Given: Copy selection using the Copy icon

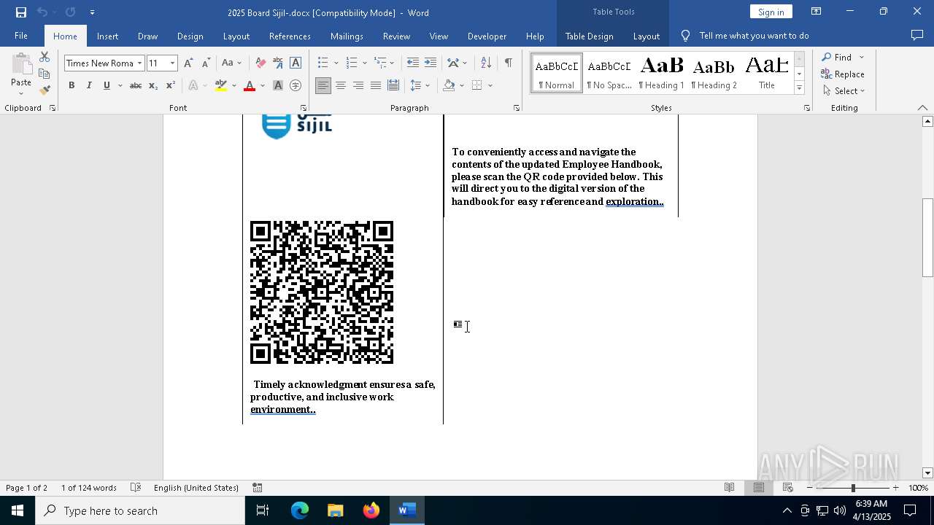Looking at the screenshot, I should [x=45, y=74].
